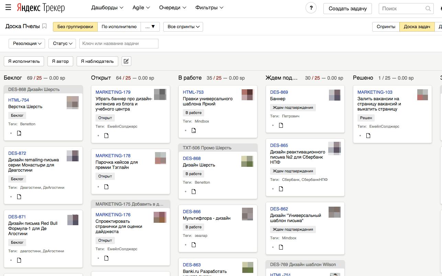Toggle the Я автор quick filter
Screen dimensions: 442x276
(x=60, y=61)
